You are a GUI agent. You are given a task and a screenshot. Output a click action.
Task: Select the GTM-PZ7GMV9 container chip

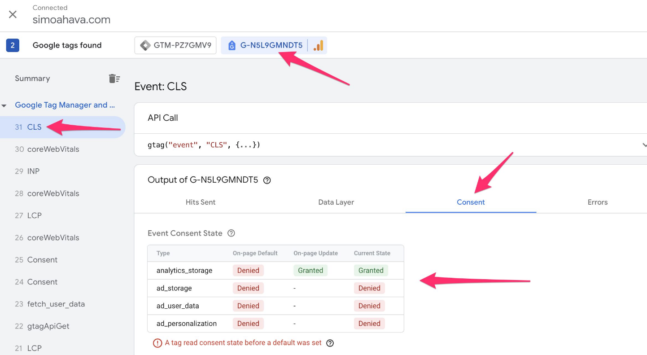[175, 45]
